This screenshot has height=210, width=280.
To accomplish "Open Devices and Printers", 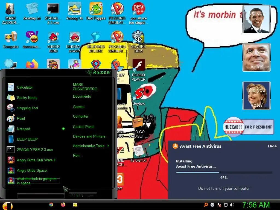I will (x=89, y=136).
